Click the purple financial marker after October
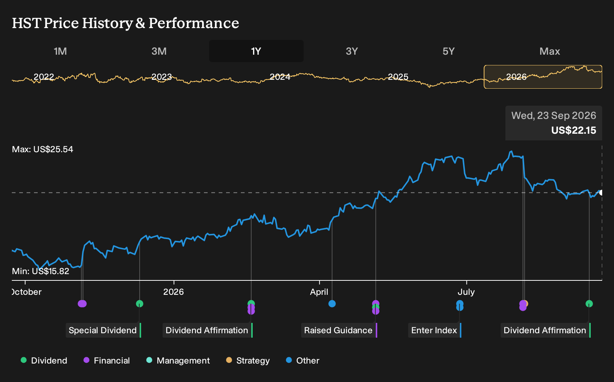 click(82, 304)
